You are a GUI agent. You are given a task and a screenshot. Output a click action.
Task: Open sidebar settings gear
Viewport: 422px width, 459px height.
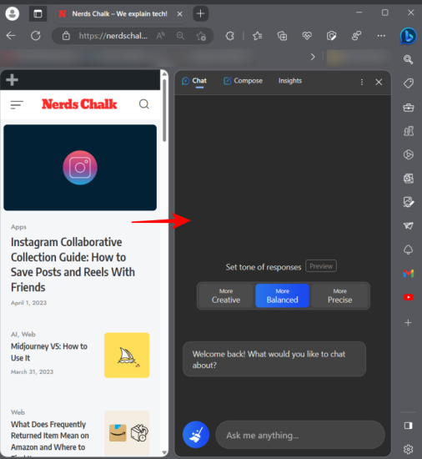408,449
